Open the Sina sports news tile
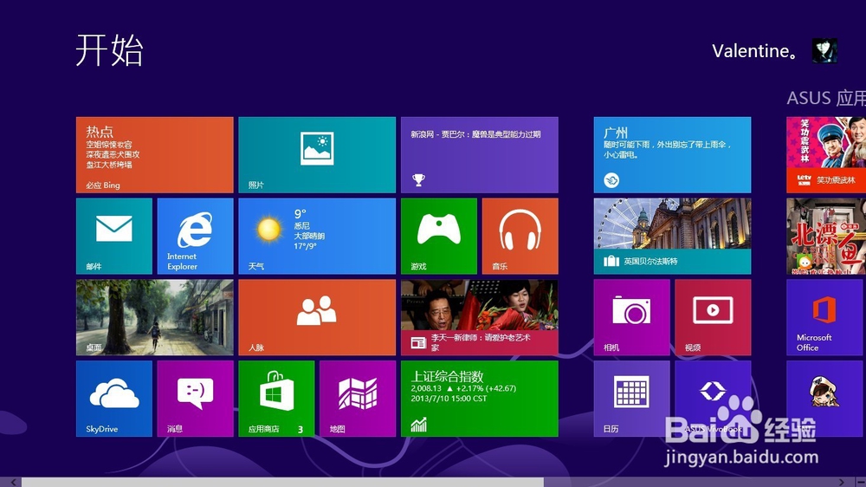866x487 pixels. pyautogui.click(x=480, y=155)
